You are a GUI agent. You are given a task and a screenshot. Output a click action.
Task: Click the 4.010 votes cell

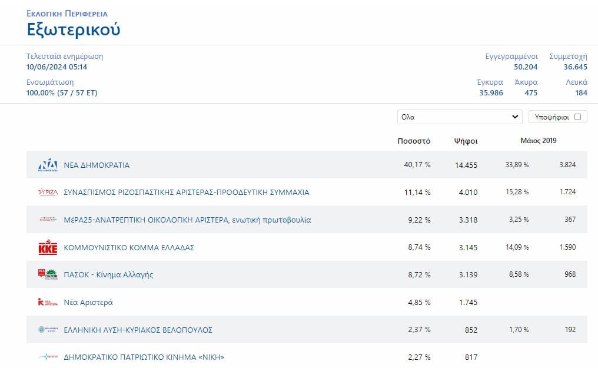(468, 193)
